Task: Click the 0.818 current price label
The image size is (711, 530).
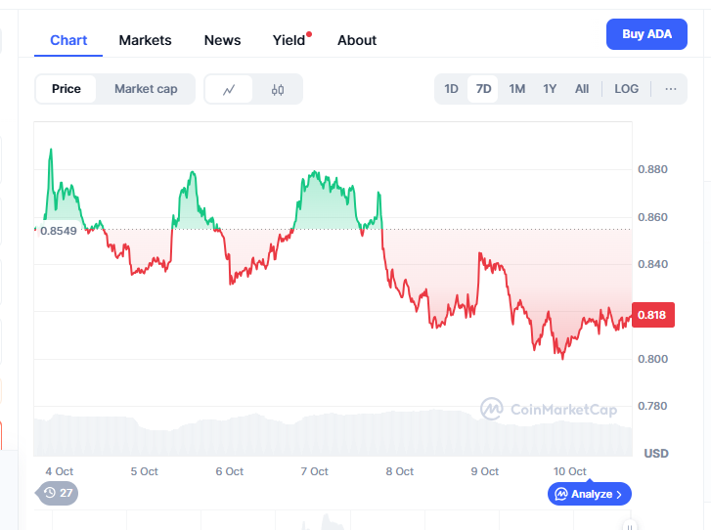Action: [x=651, y=315]
